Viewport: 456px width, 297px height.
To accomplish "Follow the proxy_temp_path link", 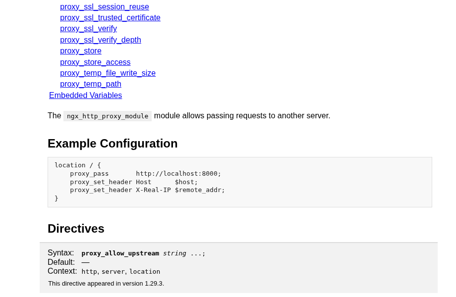I will tap(91, 84).
